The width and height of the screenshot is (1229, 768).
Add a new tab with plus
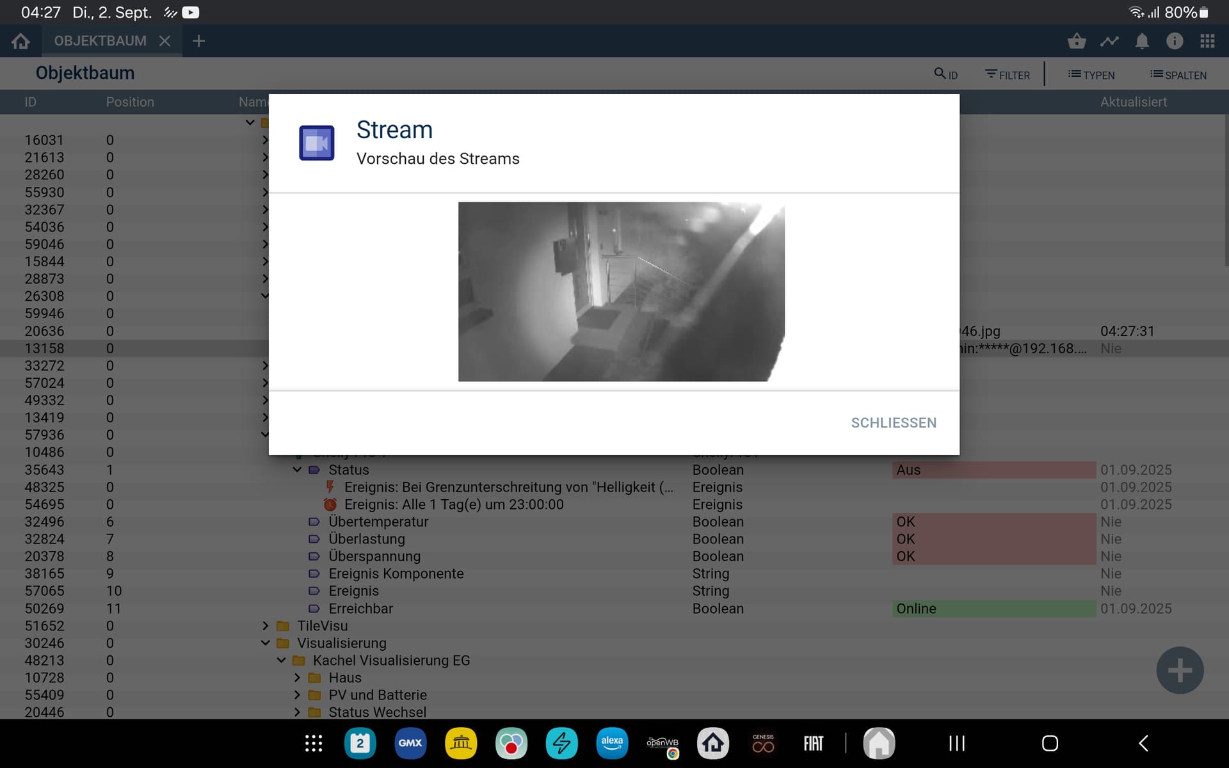tap(198, 41)
